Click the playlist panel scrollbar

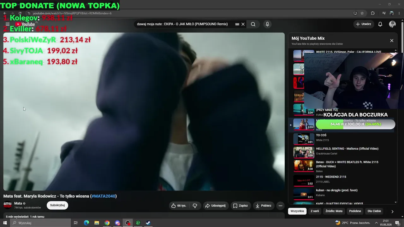coord(396,126)
